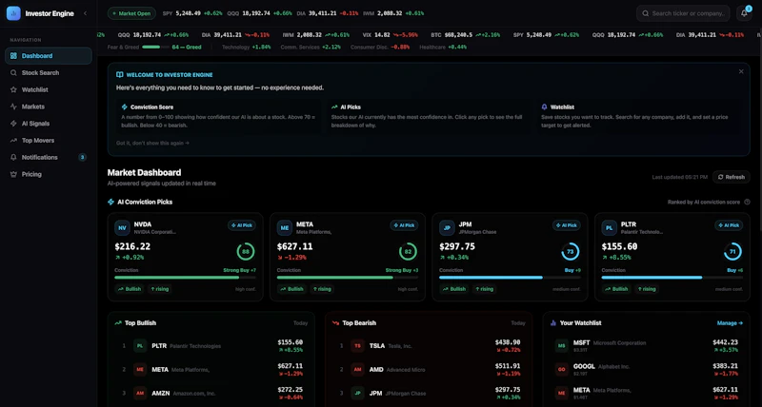The image size is (762, 407).
Task: Click the Pricing crown icon
Action: pos(13,174)
